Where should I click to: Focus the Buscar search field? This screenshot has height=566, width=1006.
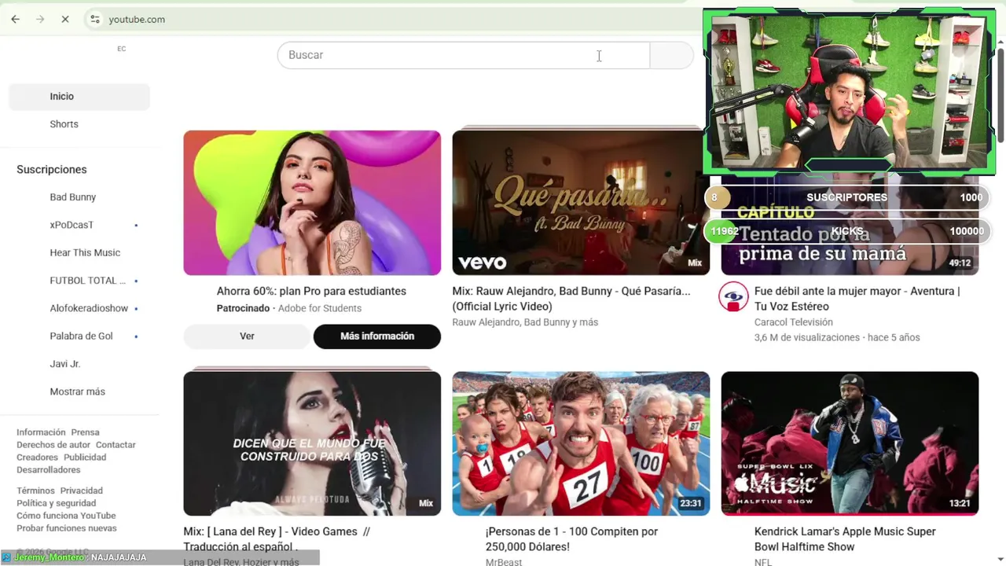click(464, 55)
